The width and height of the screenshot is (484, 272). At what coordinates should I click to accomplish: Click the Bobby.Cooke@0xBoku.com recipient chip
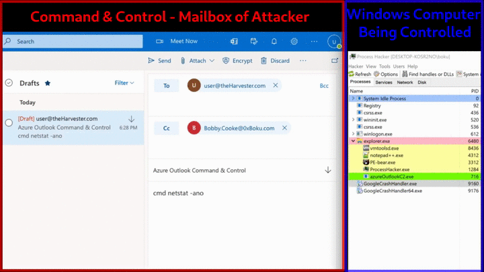pos(239,128)
